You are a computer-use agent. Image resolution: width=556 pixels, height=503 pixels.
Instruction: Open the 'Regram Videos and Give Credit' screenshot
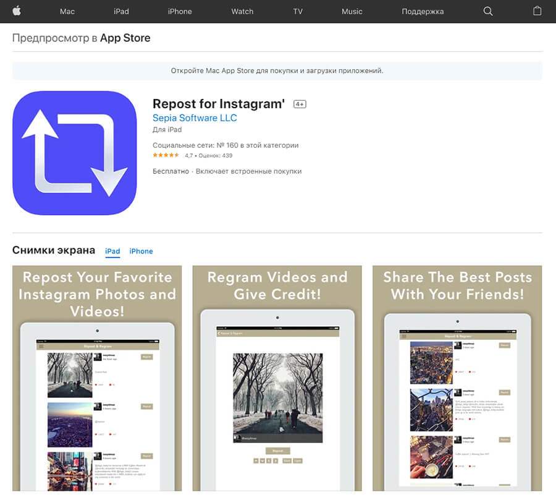[277, 378]
